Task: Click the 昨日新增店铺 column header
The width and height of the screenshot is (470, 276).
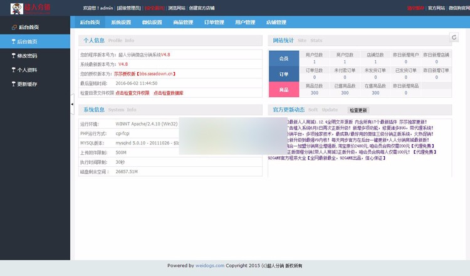Action: [x=436, y=55]
